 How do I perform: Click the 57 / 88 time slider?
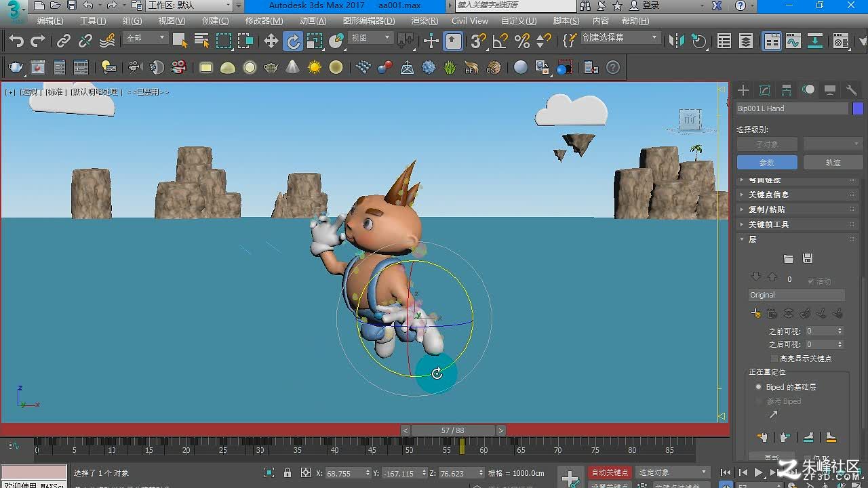coord(453,430)
